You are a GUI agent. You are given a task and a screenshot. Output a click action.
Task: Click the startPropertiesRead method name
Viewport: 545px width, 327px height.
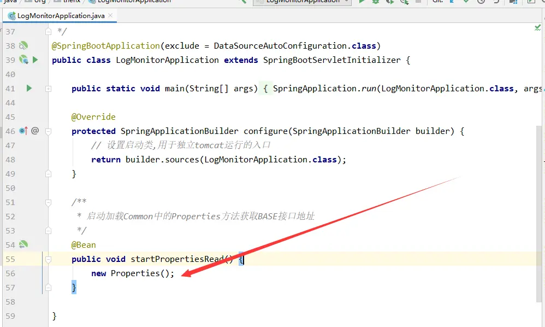tap(177, 259)
